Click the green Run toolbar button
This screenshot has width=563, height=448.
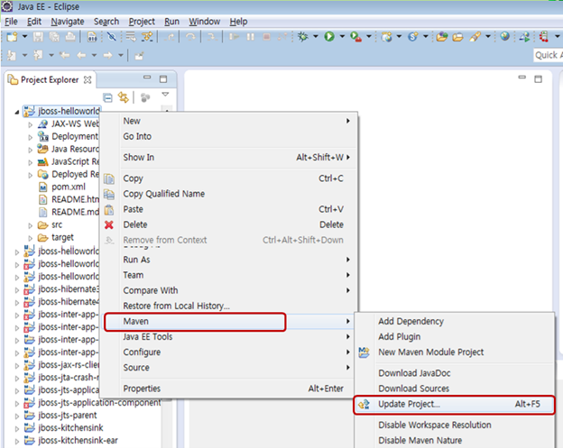[329, 37]
